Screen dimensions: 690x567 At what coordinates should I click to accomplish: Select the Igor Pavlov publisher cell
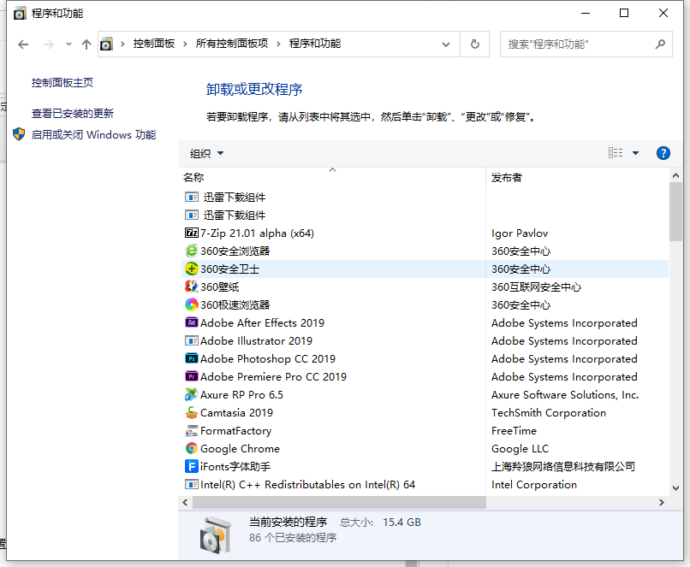click(520, 233)
